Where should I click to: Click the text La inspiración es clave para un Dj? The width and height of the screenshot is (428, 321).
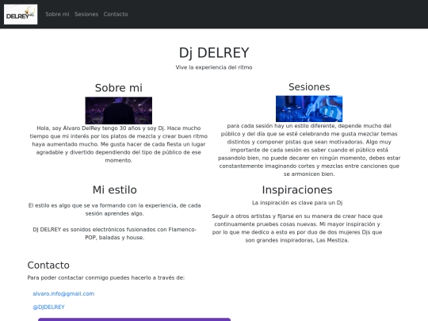[297, 203]
